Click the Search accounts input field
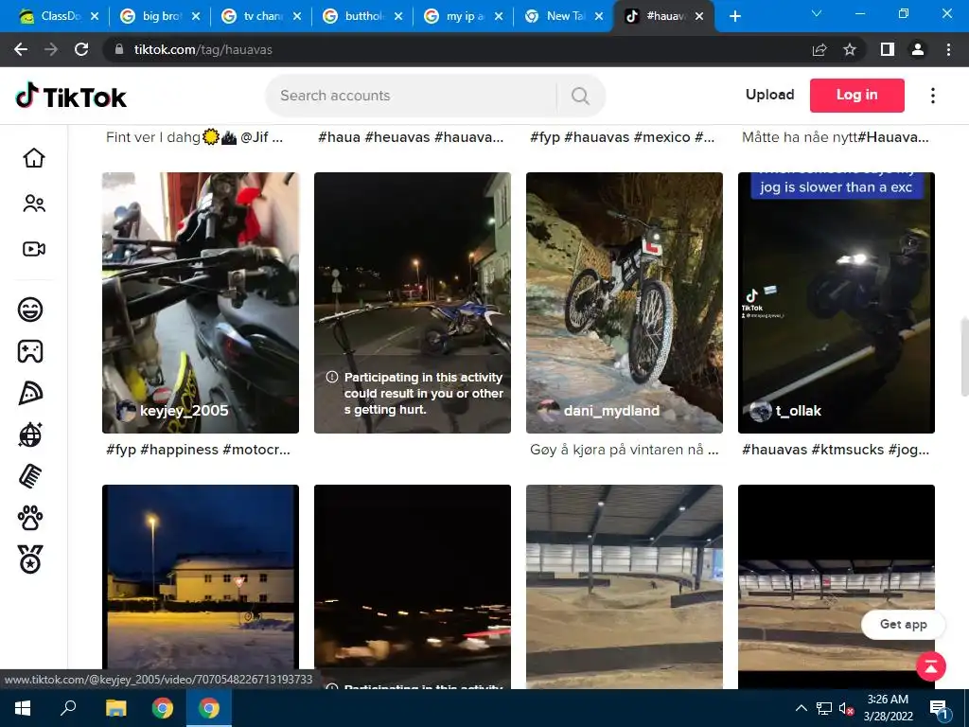Screen dimensions: 969x727 tap(411, 96)
